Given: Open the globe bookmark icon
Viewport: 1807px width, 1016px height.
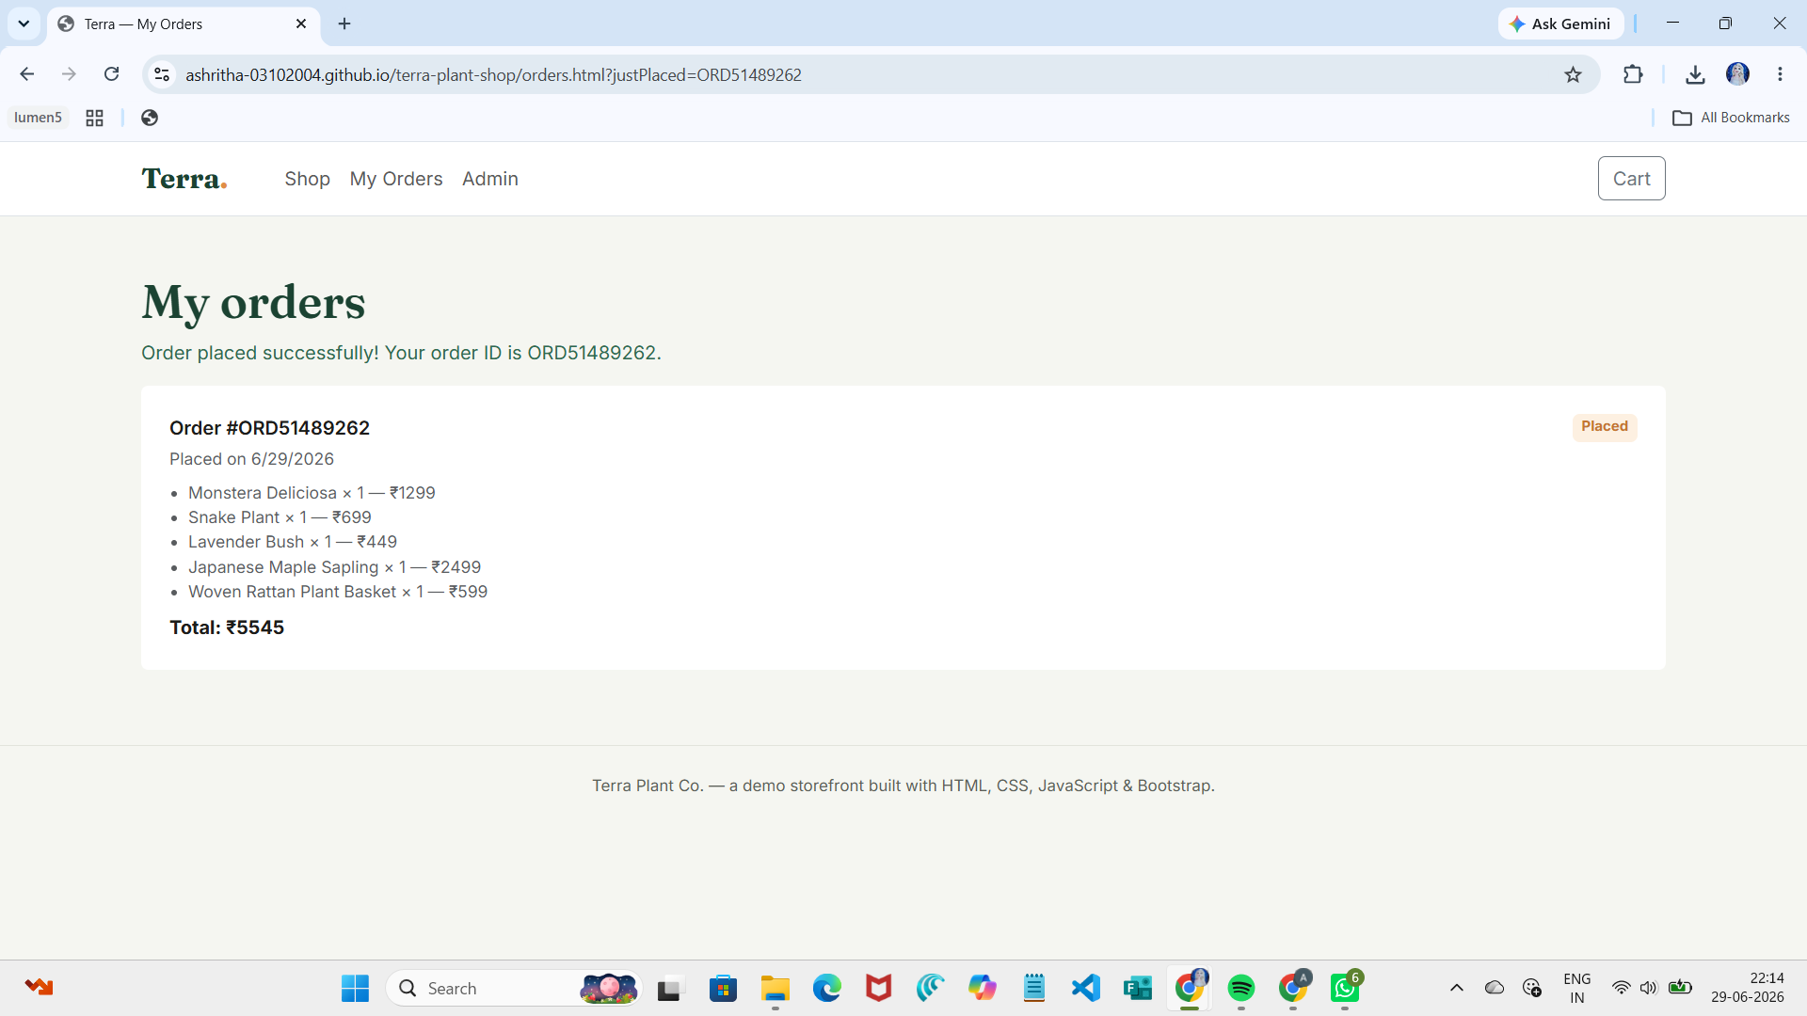Looking at the screenshot, I should [x=149, y=118].
